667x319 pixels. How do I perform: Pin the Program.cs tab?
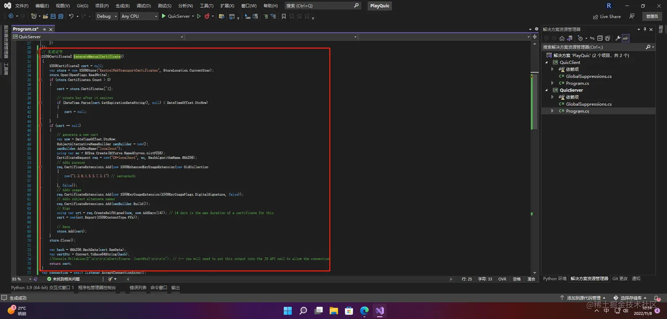coord(45,29)
